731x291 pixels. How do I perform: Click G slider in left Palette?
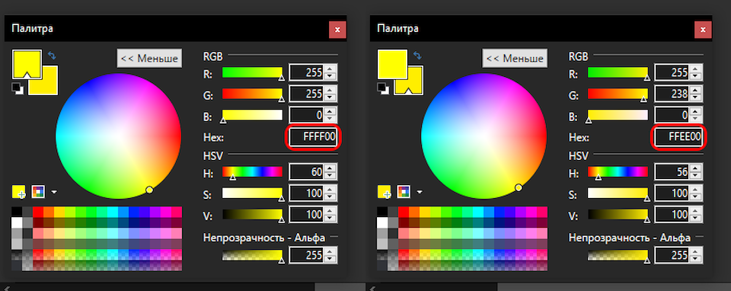tap(252, 94)
